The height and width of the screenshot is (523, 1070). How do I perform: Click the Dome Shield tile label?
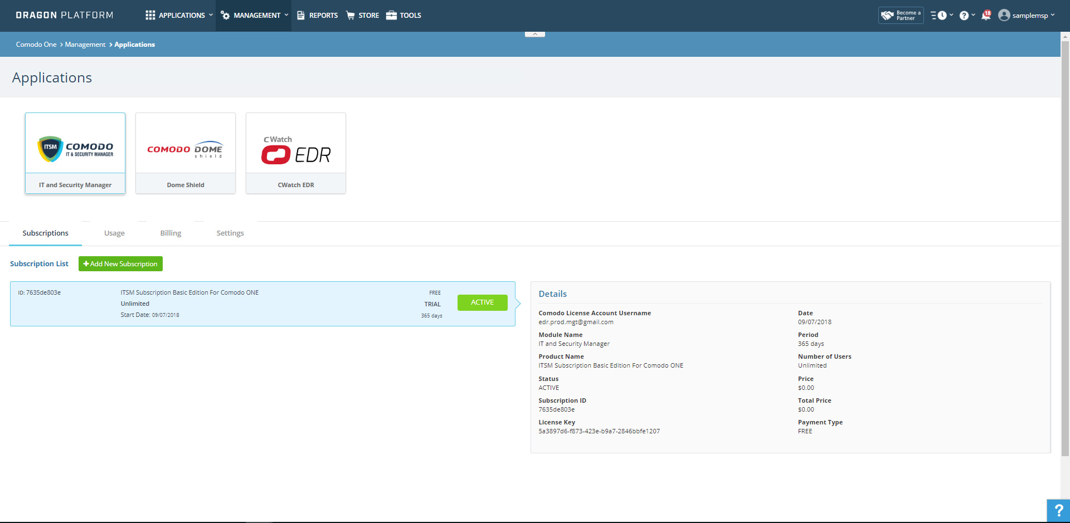pyautogui.click(x=186, y=185)
